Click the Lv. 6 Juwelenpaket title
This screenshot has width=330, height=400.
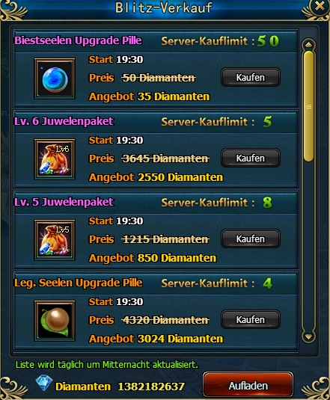[x=64, y=121]
